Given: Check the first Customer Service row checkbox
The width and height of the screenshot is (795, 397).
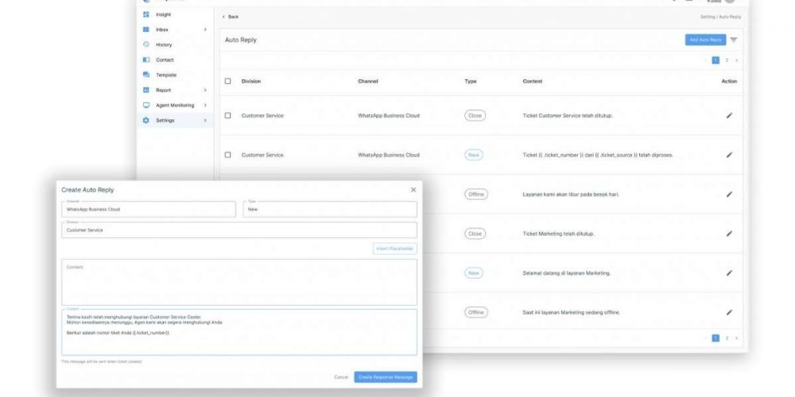Looking at the screenshot, I should (228, 116).
